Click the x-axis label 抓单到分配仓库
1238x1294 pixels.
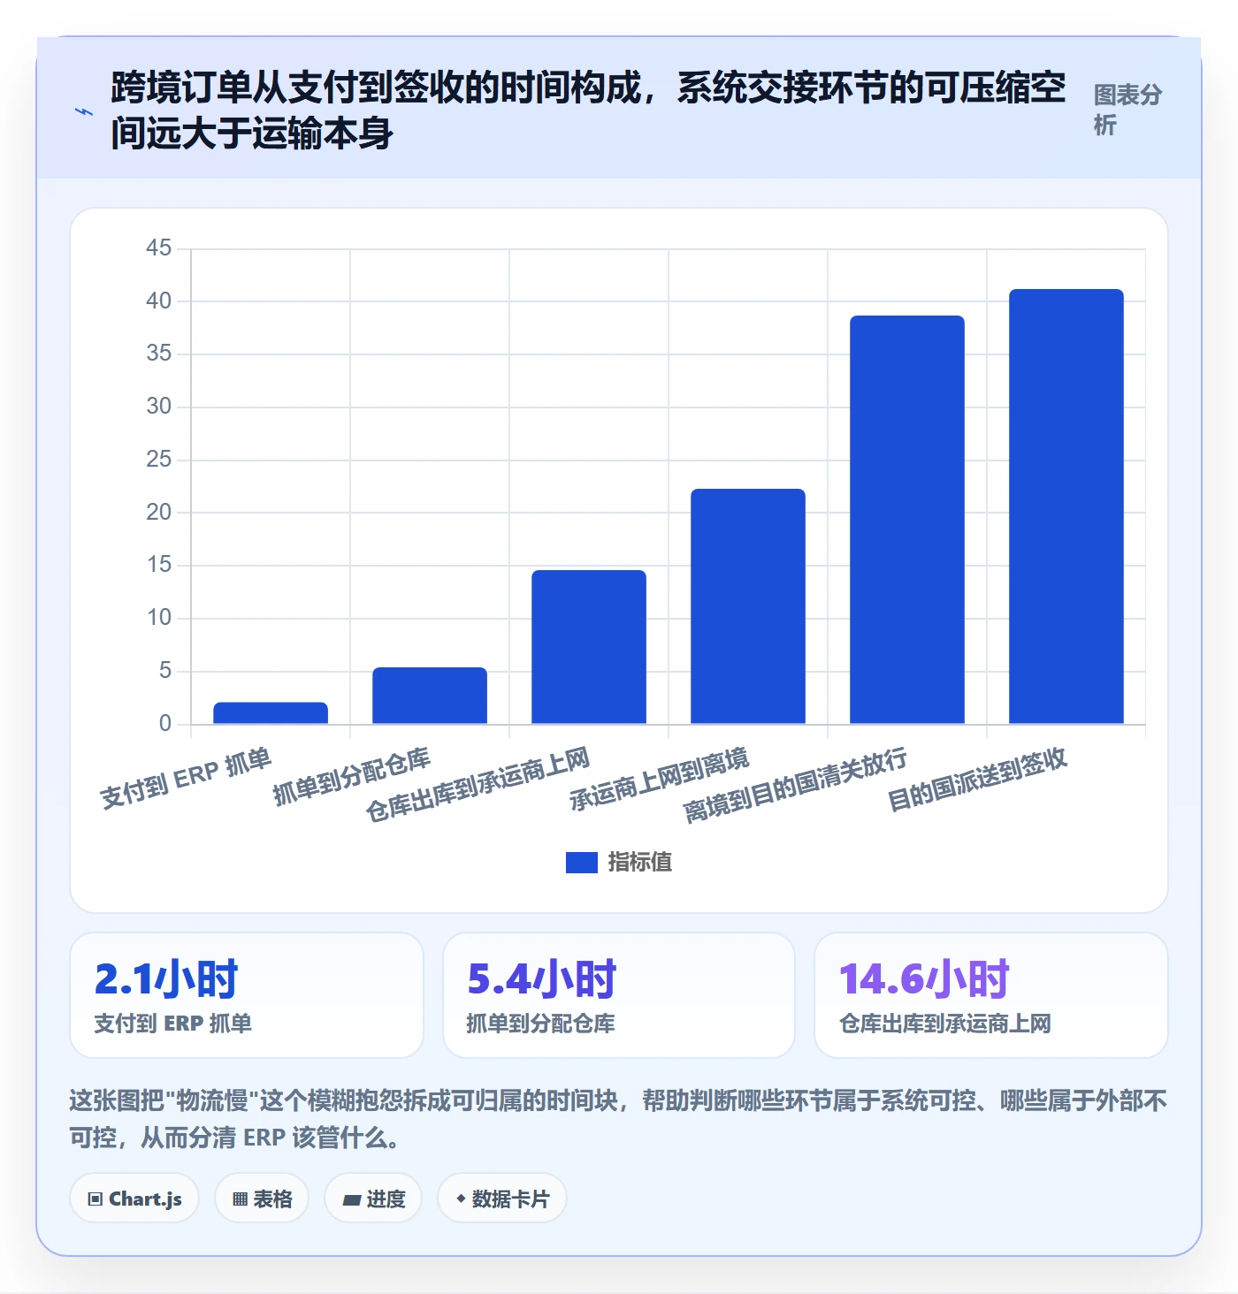[352, 777]
